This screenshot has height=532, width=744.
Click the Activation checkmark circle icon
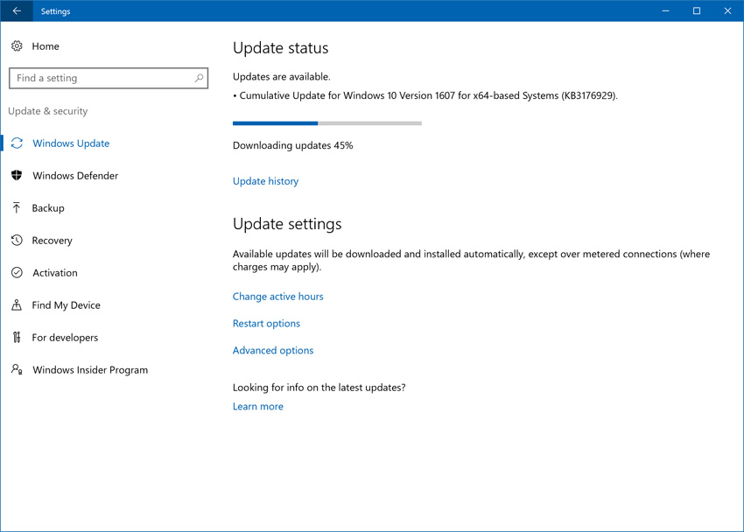[17, 273]
